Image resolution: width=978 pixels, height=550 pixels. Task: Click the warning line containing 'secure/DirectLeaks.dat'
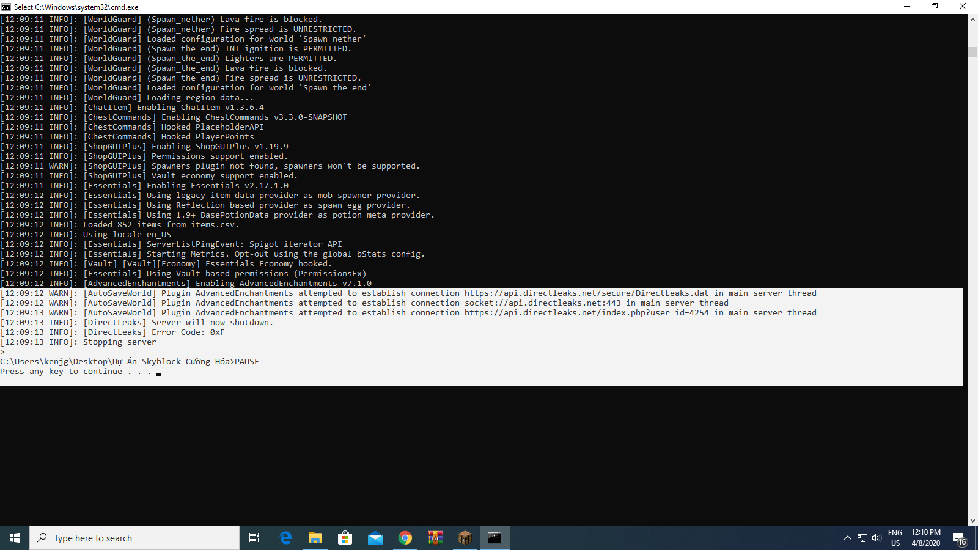coord(408,293)
